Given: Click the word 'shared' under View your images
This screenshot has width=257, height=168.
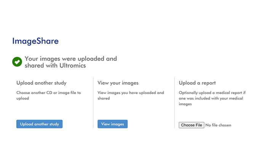Looking at the screenshot, I should [x=104, y=98].
